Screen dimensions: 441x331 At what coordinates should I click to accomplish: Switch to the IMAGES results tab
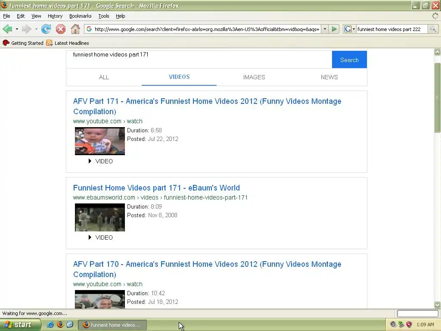coord(254,77)
